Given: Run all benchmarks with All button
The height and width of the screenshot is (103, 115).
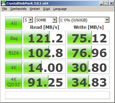Looking at the screenshot, I should (14, 23).
